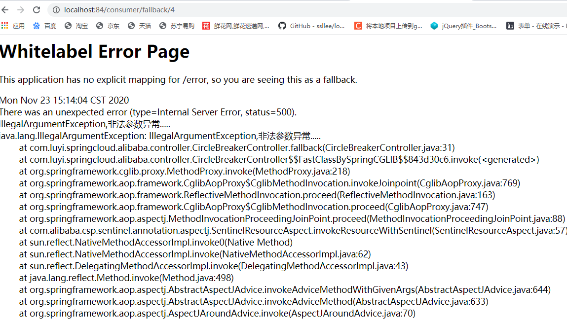Select the NativeMethodAccessorImpl.java:62 stack line
The height and width of the screenshot is (320, 567).
point(195,254)
